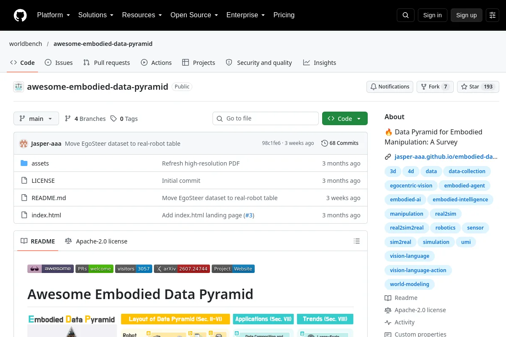Click the robotics topic tag

pyautogui.click(x=445, y=228)
